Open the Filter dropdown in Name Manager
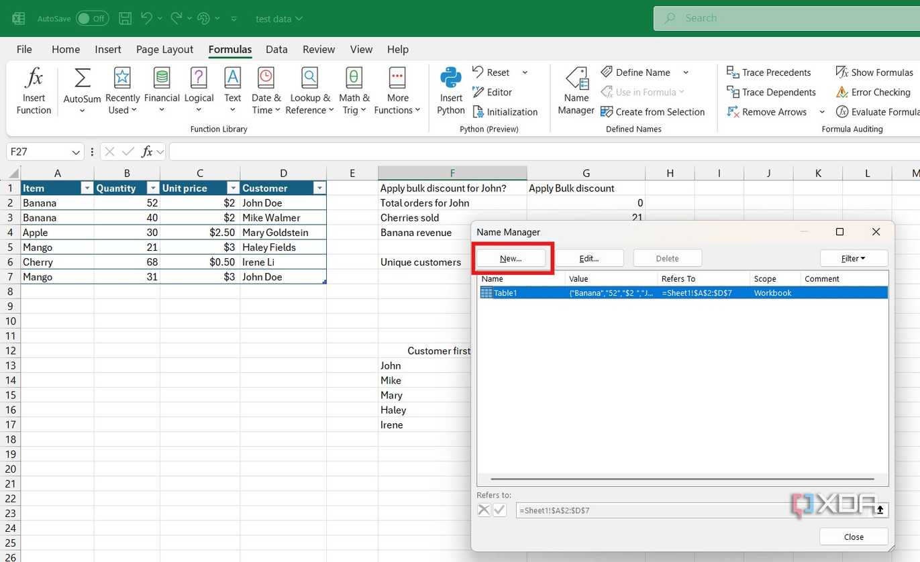The height and width of the screenshot is (562, 920). [x=854, y=258]
